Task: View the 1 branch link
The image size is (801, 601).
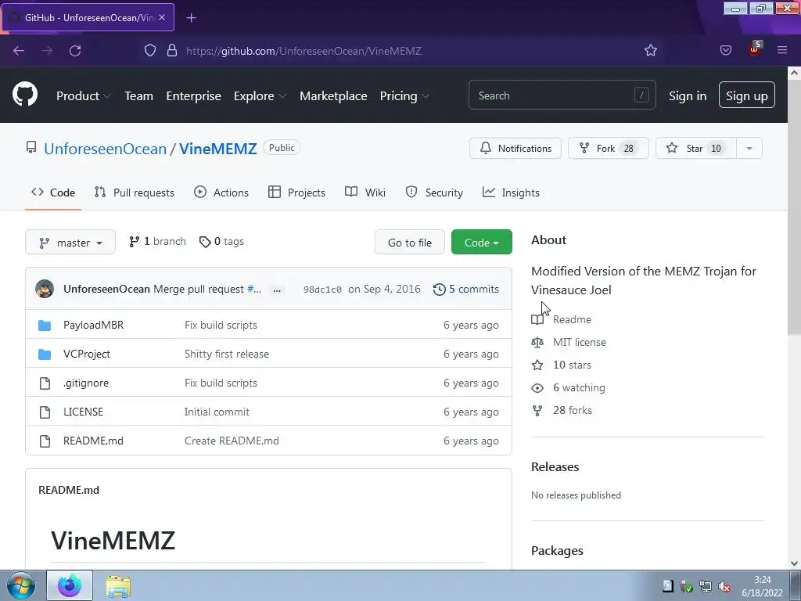Action: pyautogui.click(x=157, y=242)
